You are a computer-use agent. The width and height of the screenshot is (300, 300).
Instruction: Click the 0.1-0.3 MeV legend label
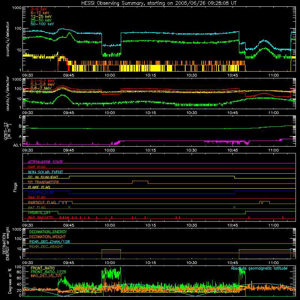43,81
